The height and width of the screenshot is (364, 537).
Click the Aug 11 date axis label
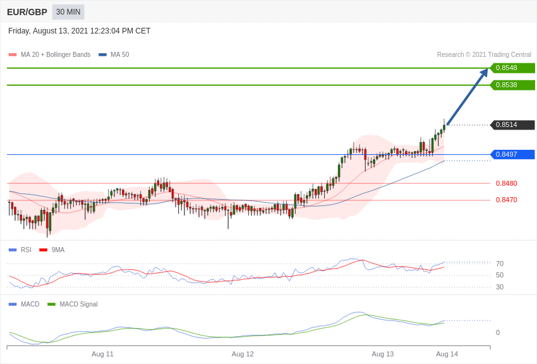[x=102, y=354]
